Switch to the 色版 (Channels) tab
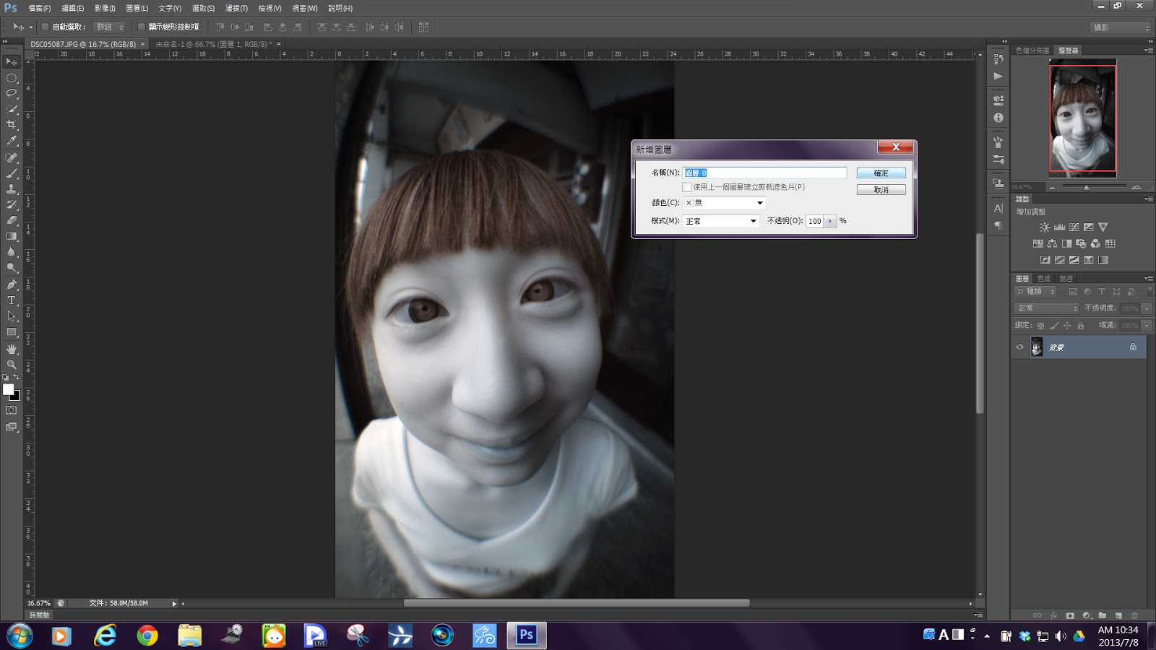1156x650 pixels. coord(1044,279)
